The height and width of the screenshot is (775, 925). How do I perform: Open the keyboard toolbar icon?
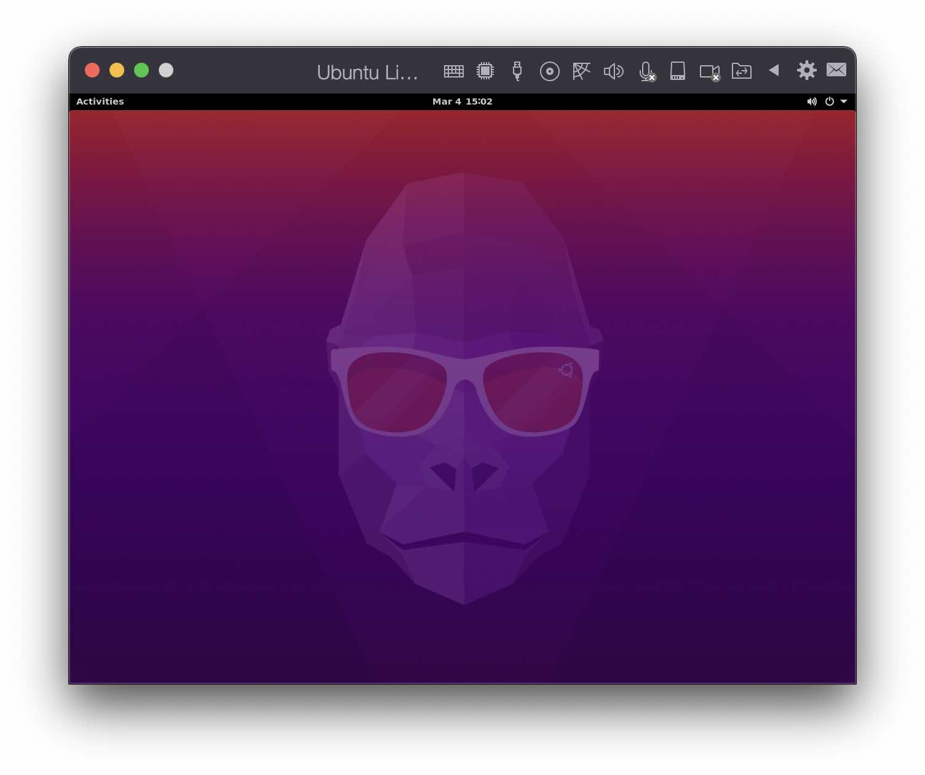click(x=453, y=71)
